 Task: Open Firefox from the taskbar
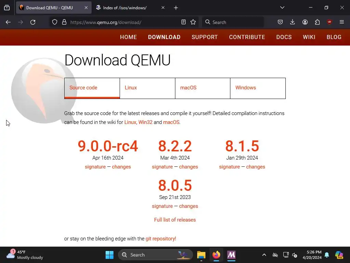pos(216,255)
